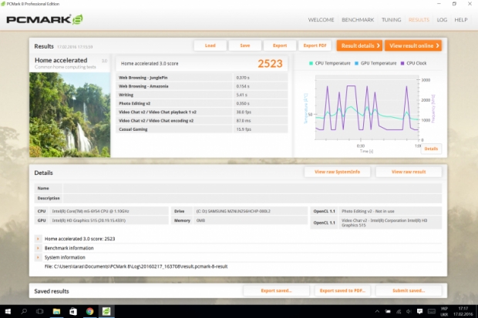Click the Description input field
Image resolution: width=478 pixels, height=318 pixels.
(252, 198)
